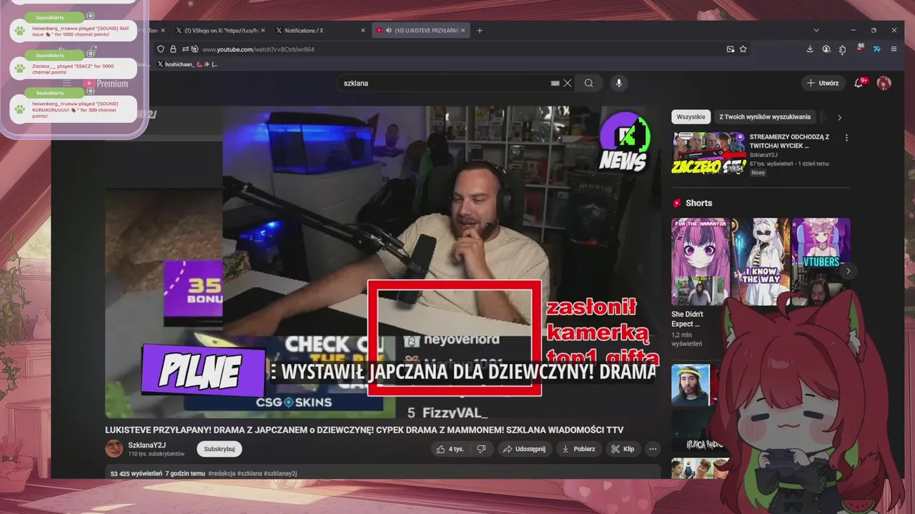Clear the search box with the X icon
This screenshot has width=915, height=514.
pyautogui.click(x=568, y=83)
